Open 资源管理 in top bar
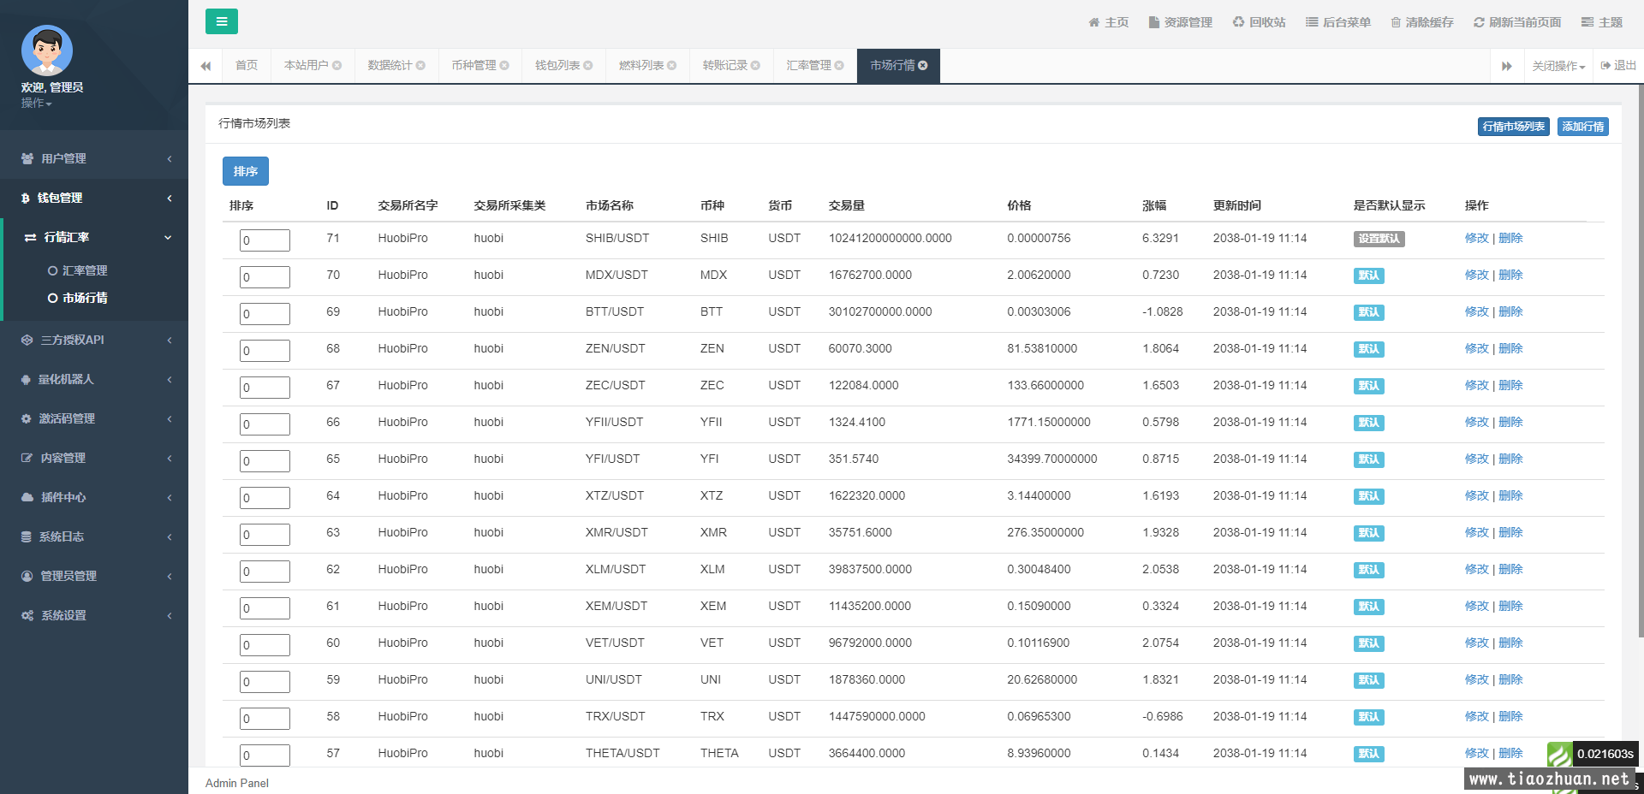This screenshot has width=1644, height=794. (x=1181, y=22)
